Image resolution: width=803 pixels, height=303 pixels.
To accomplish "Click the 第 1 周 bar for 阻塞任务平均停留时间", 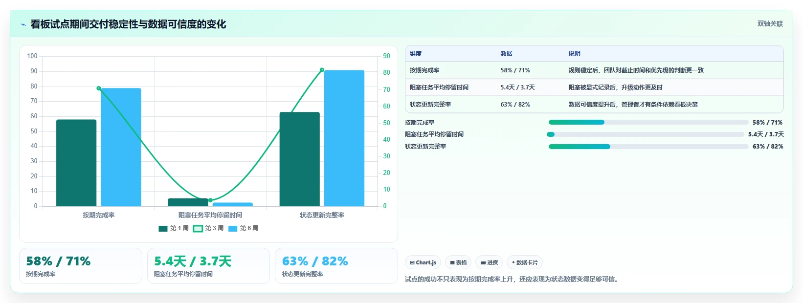I will (x=188, y=202).
